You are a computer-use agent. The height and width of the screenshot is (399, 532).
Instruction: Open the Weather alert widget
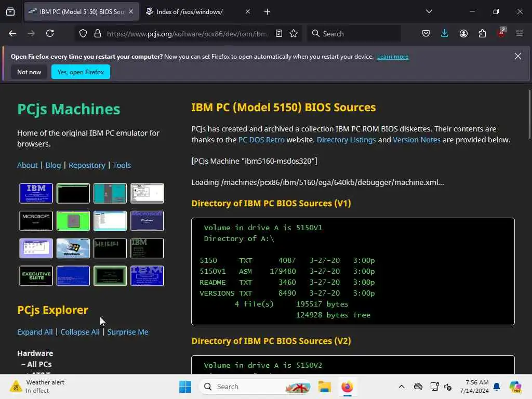tap(37, 387)
